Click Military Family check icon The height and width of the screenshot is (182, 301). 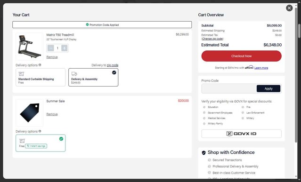coord(204,124)
